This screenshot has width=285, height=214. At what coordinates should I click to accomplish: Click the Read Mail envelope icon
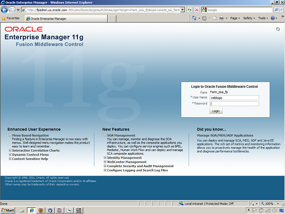click(x=215, y=18)
